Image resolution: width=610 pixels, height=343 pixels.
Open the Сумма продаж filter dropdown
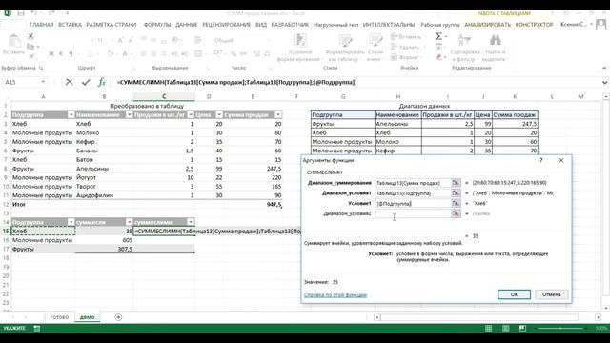click(278, 114)
